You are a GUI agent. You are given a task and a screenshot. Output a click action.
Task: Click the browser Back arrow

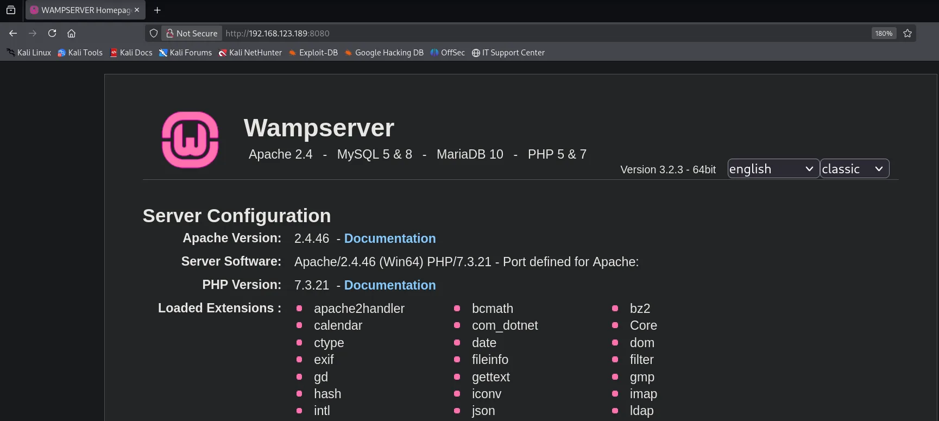[13, 33]
